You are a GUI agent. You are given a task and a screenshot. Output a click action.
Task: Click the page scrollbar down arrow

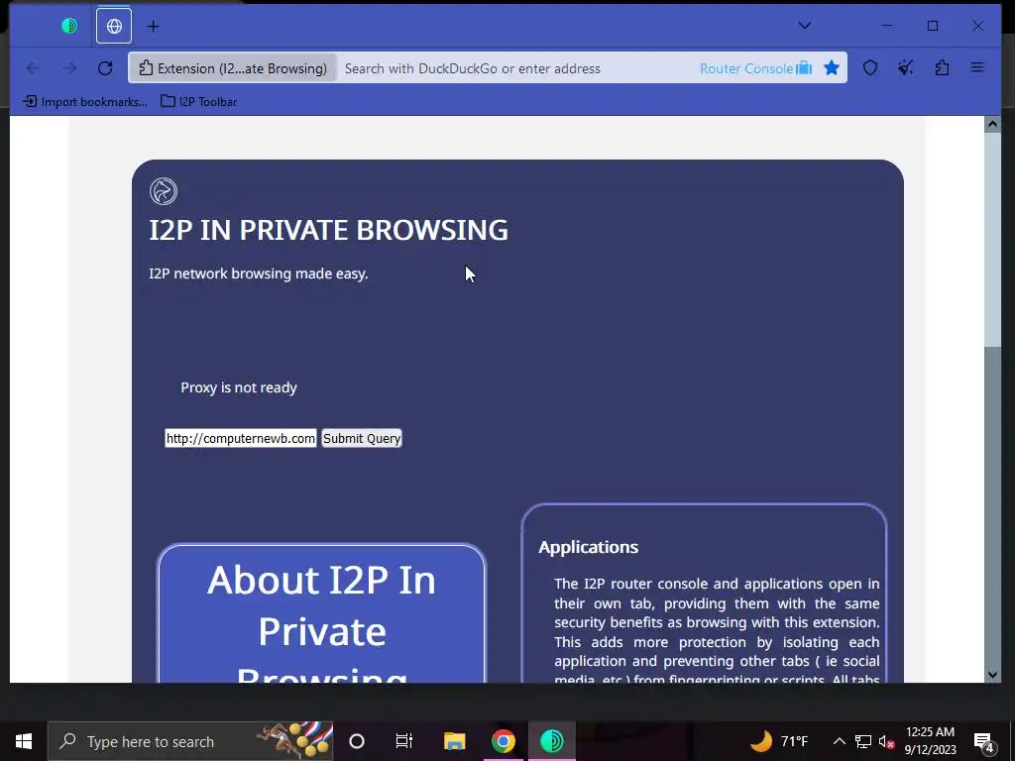992,674
